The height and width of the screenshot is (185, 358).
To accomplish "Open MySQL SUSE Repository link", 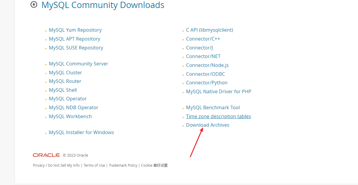I will (76, 48).
